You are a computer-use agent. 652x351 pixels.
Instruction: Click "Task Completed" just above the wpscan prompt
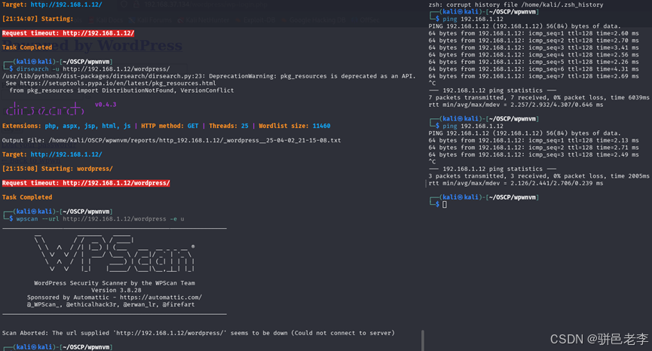(x=27, y=197)
